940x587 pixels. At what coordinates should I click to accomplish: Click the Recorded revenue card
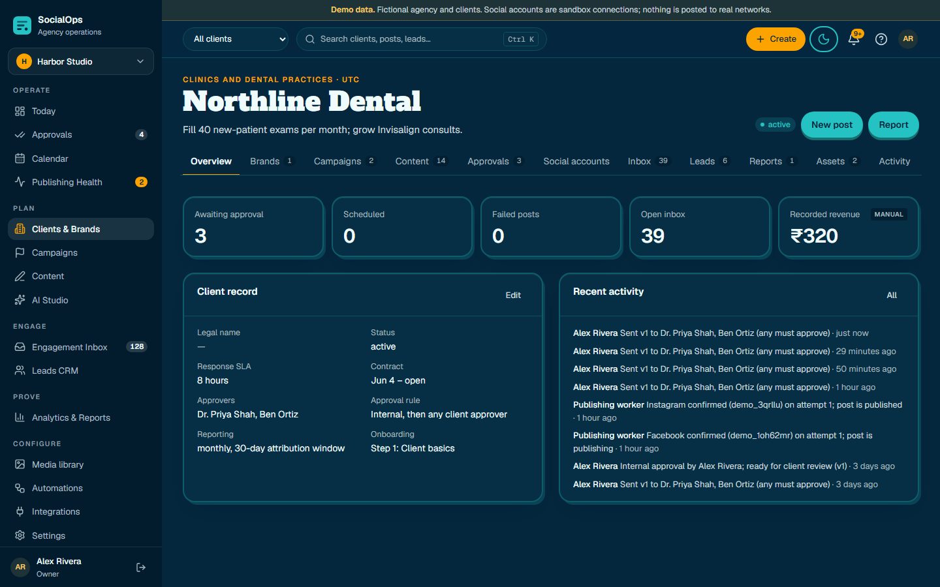pyautogui.click(x=849, y=227)
